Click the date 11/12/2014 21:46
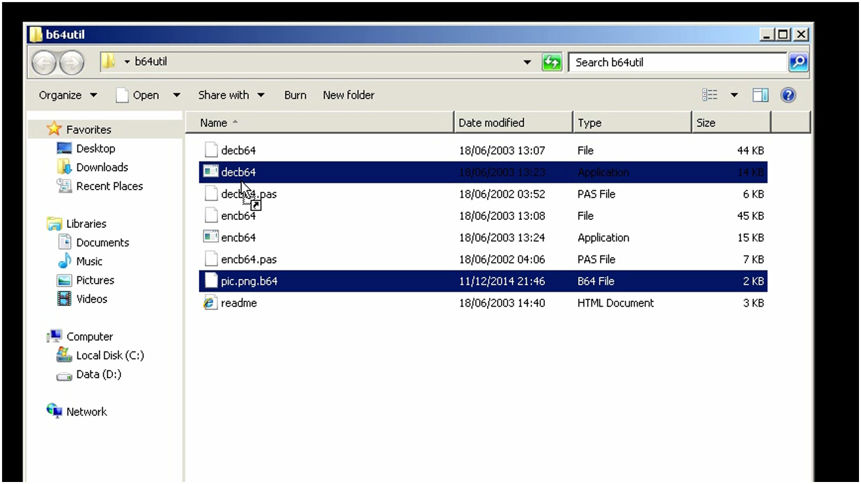Screen dimensions: 861x484 coord(502,281)
